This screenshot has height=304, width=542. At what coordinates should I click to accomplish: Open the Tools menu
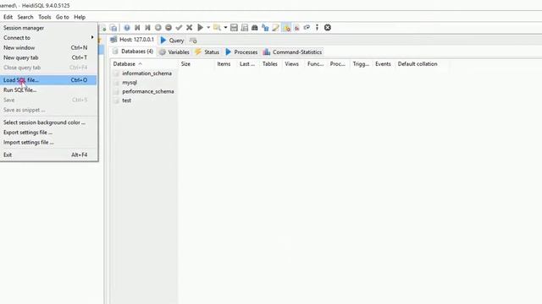(45, 17)
